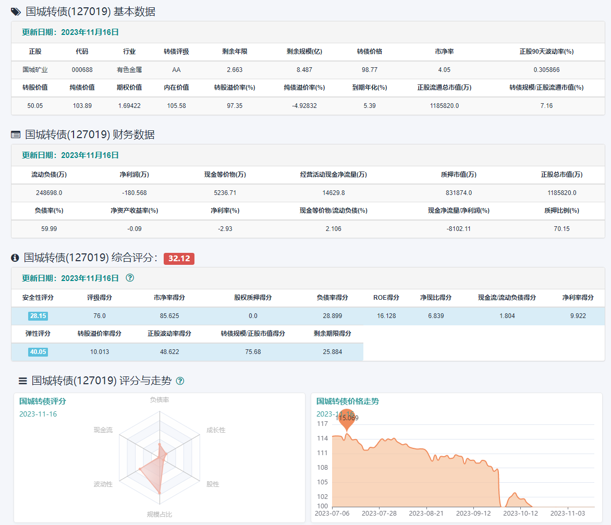
Task: Open the help icon next to 综合评分 update date
Action: tap(130, 278)
